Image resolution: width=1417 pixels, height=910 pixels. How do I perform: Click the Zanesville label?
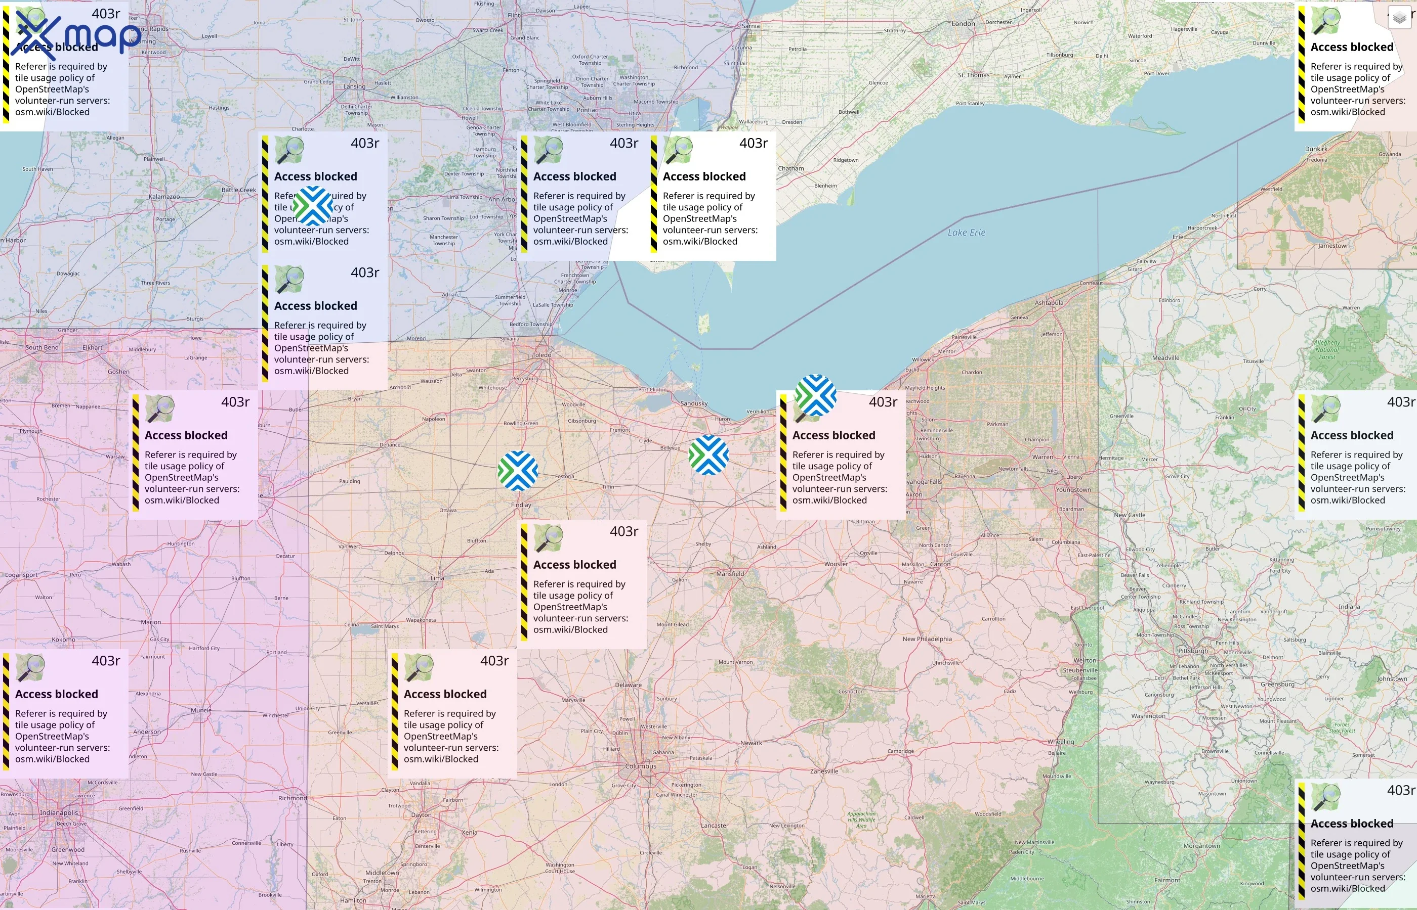point(824,771)
